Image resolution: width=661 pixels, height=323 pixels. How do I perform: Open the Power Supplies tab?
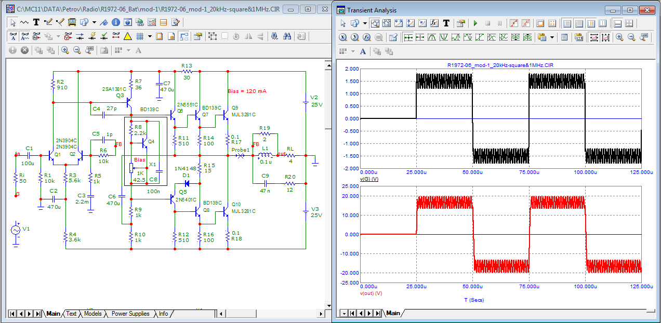pos(130,314)
